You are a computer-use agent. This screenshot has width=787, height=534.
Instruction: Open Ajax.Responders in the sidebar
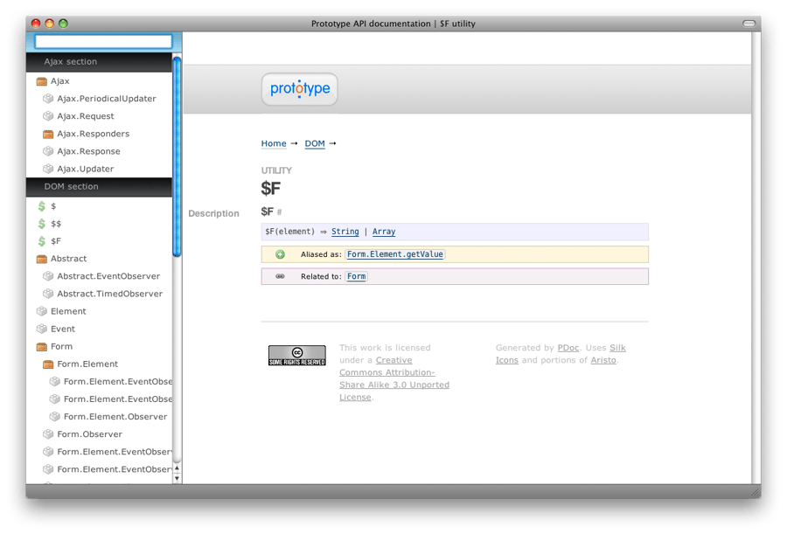point(94,134)
